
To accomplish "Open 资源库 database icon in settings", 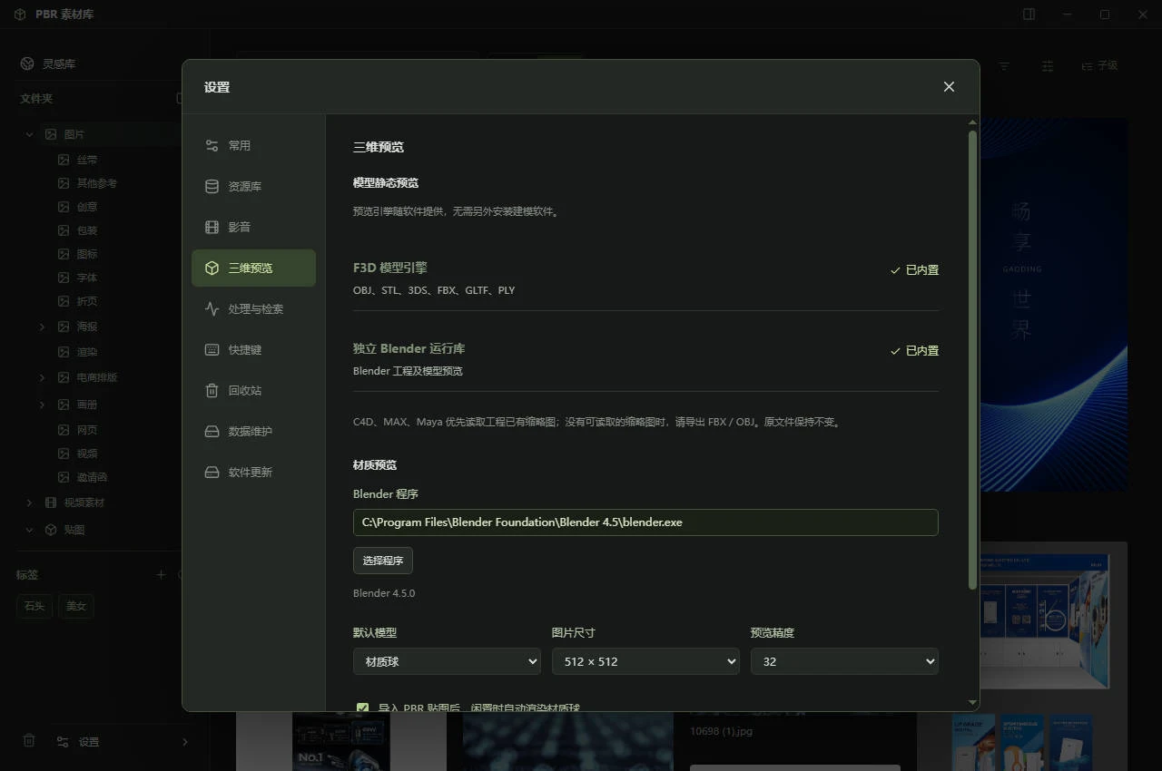I will click(212, 186).
